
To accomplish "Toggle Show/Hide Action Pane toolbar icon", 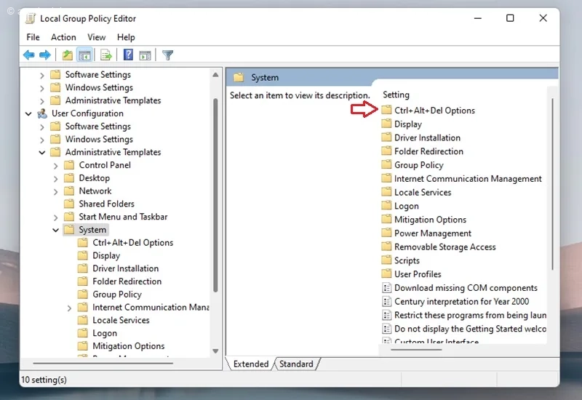I will [145, 55].
